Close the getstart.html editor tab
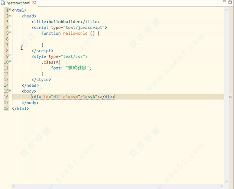Viewport: 234px width, 189px height. [x=33, y=3]
